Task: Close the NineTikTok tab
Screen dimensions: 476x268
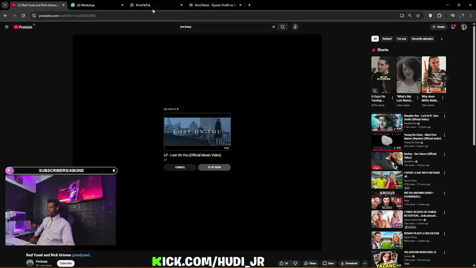Action: (x=181, y=5)
